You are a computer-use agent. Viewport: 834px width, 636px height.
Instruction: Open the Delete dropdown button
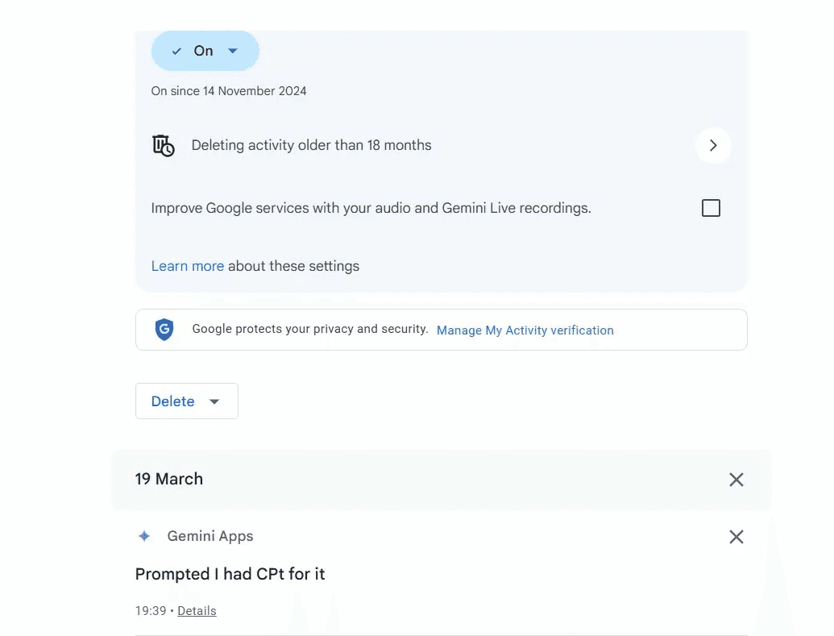tap(187, 401)
